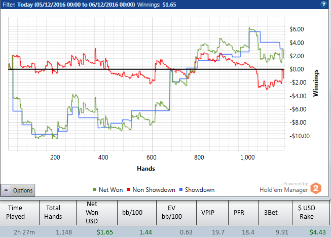
Task: Click the Hold'em Manager 2 logo
Action: 316,188
